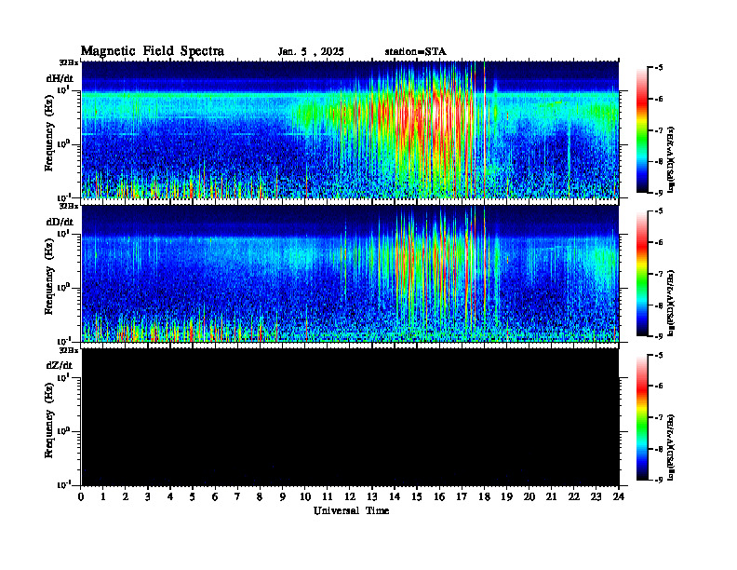Click hour 16 on the time axis
This screenshot has height=570, width=737.
coord(439,497)
